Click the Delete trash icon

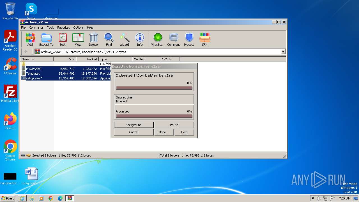tap(93, 39)
